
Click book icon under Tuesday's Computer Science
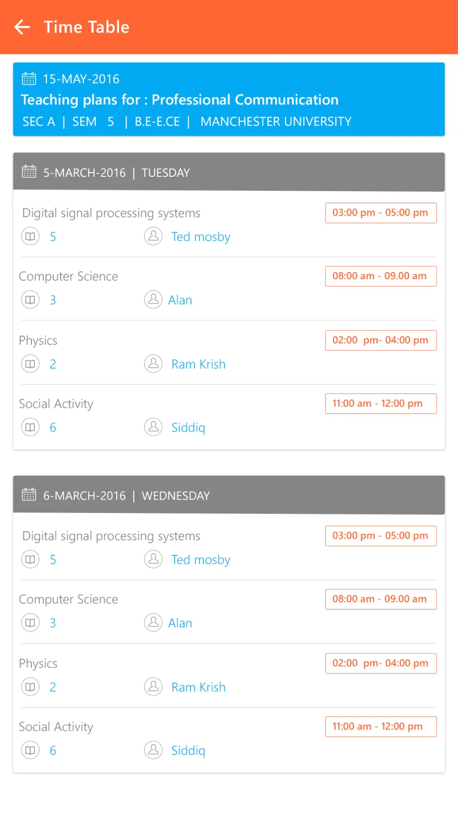click(x=30, y=300)
